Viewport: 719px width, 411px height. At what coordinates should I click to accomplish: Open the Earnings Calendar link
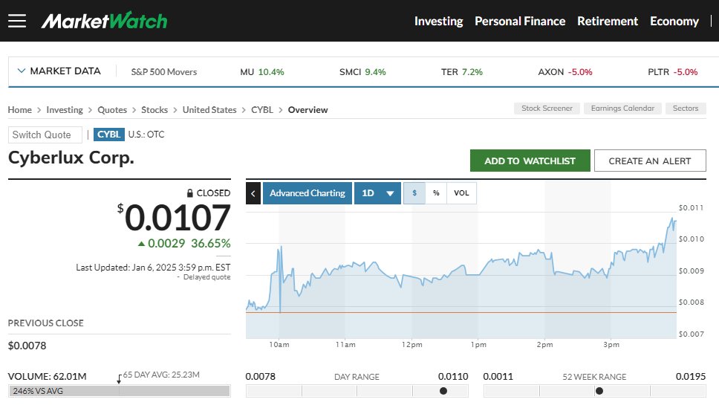pos(622,109)
